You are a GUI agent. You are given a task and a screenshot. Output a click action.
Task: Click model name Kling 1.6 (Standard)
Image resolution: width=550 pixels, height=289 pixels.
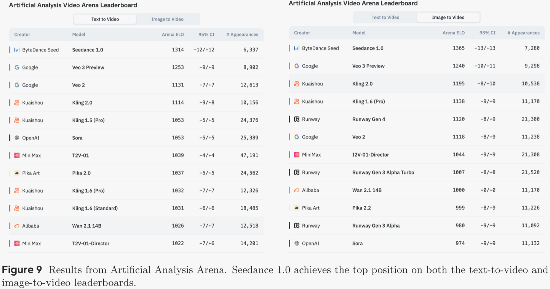[x=95, y=208]
